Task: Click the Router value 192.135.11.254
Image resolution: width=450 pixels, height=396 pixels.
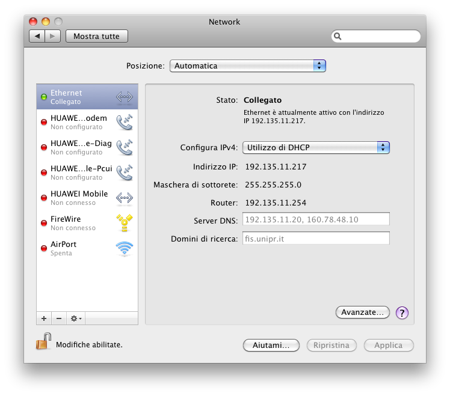Action: [x=276, y=203]
